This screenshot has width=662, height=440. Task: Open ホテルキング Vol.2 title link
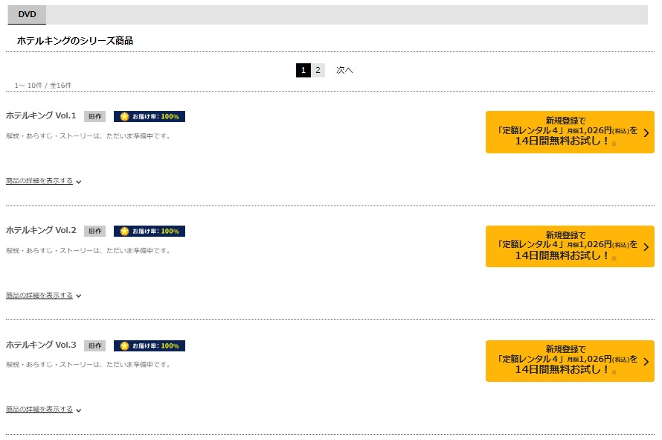coord(41,230)
